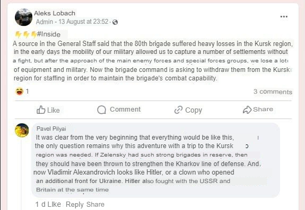Like Pavel Pilyai's comment

[x=54, y=204]
